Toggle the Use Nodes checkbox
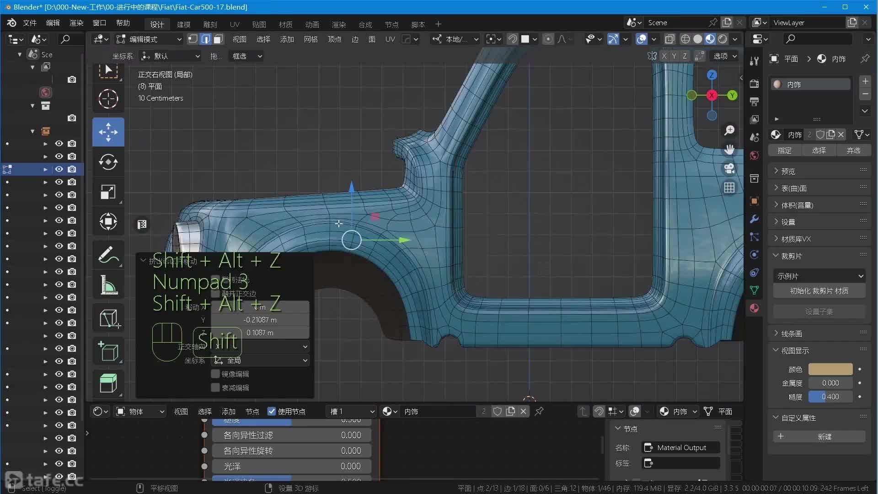This screenshot has width=878, height=494. (272, 411)
